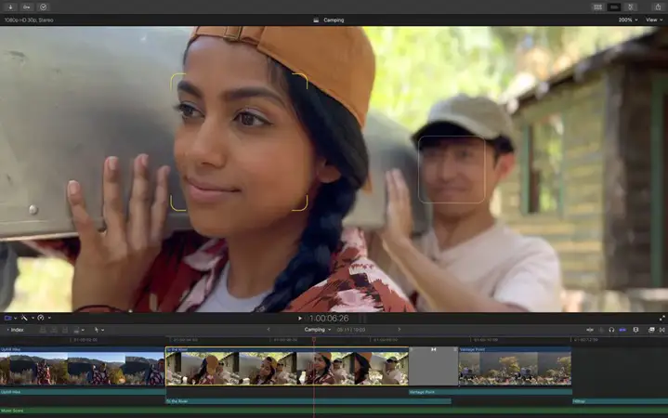Open the Effects browser icon
This screenshot has width=668, height=418.
point(651,330)
